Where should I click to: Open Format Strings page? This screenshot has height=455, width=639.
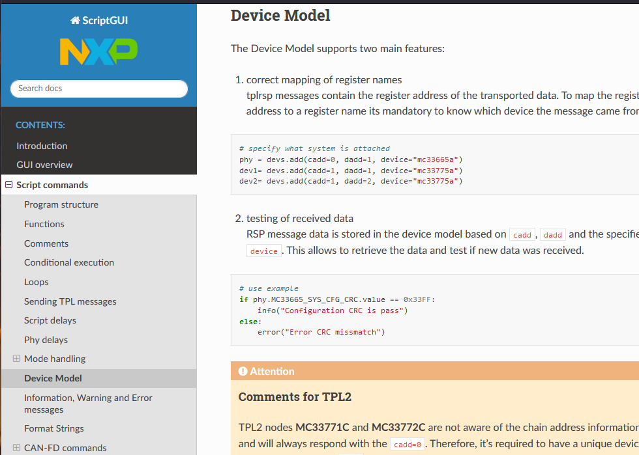click(53, 428)
